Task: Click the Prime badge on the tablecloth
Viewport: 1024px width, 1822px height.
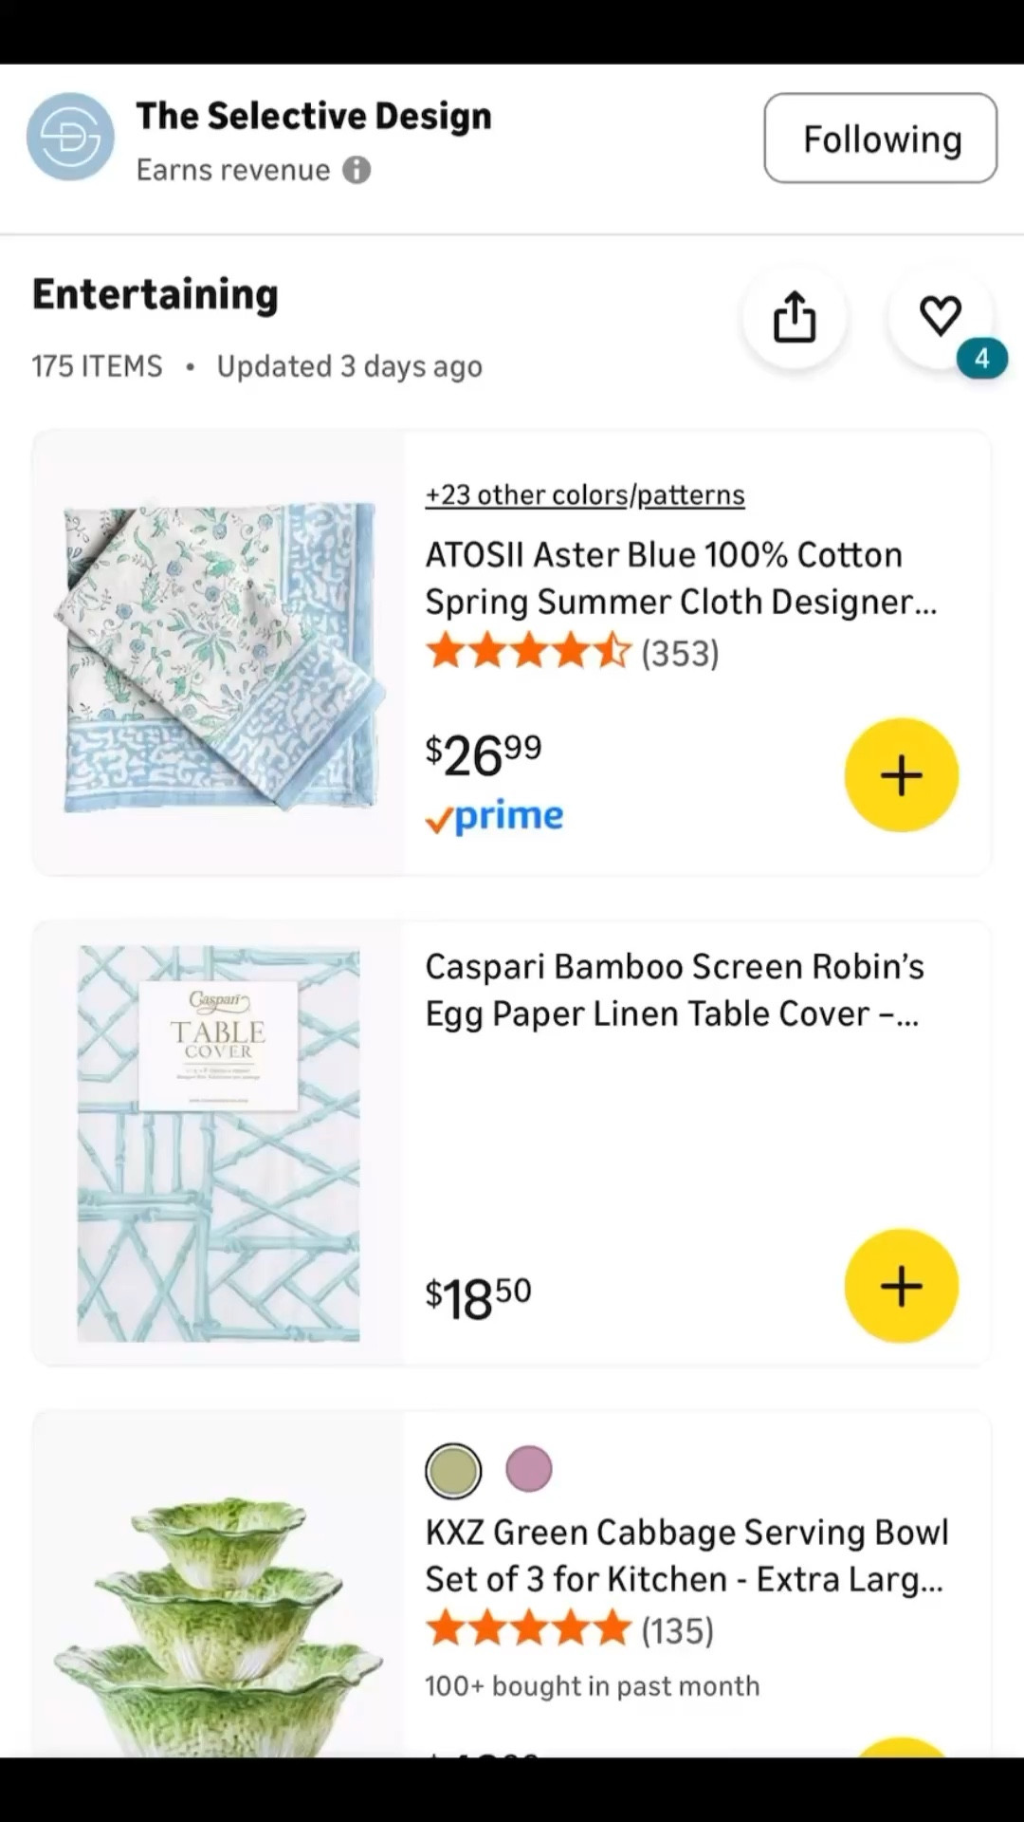Action: [x=495, y=816]
